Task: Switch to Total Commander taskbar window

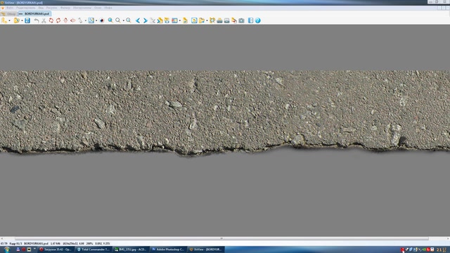Action: pyautogui.click(x=94, y=249)
